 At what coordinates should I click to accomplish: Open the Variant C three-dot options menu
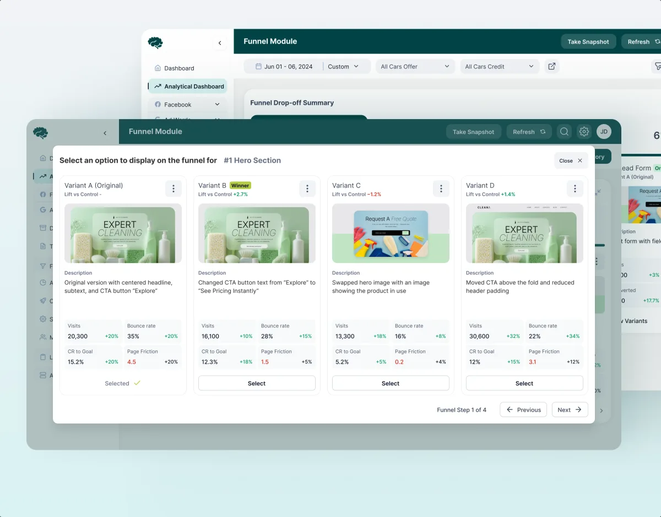[x=441, y=189]
